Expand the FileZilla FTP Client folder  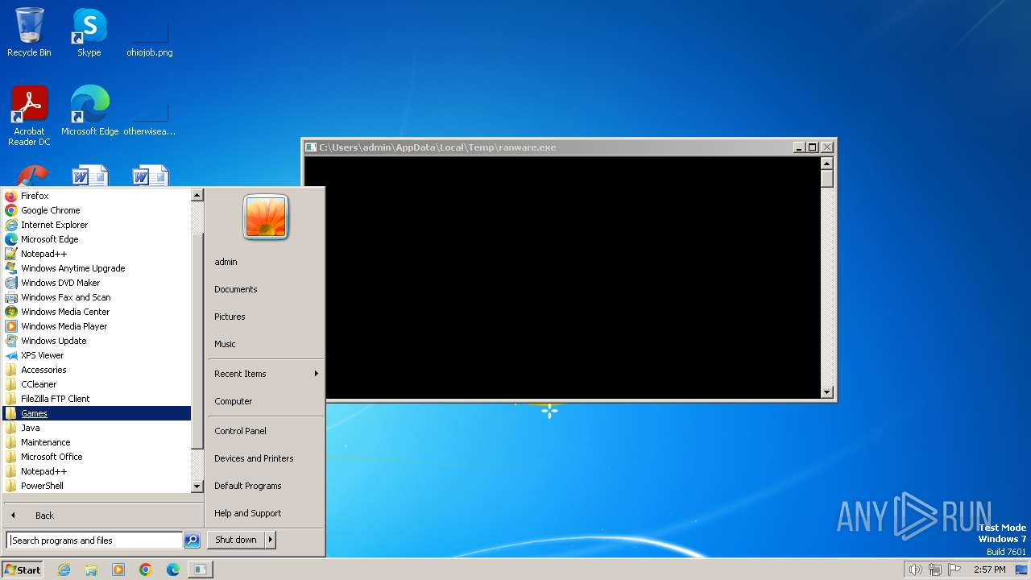[x=97, y=399]
